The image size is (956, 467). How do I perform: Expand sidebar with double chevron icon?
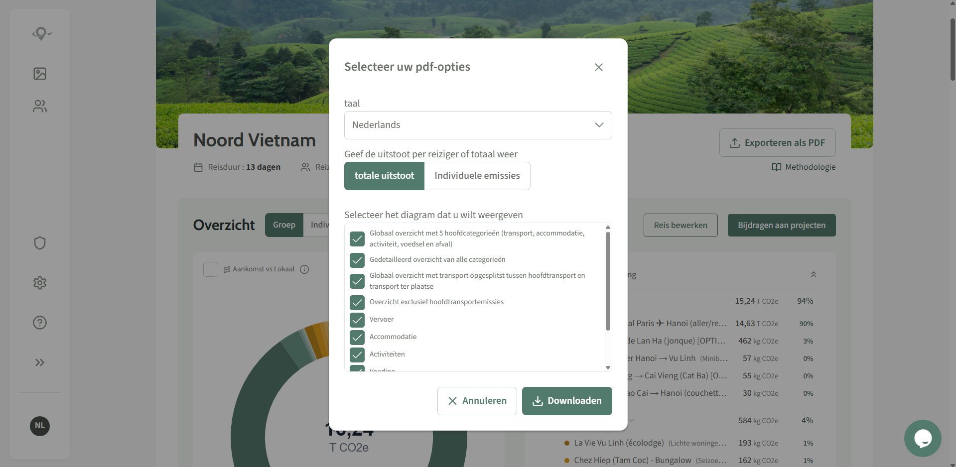40,362
